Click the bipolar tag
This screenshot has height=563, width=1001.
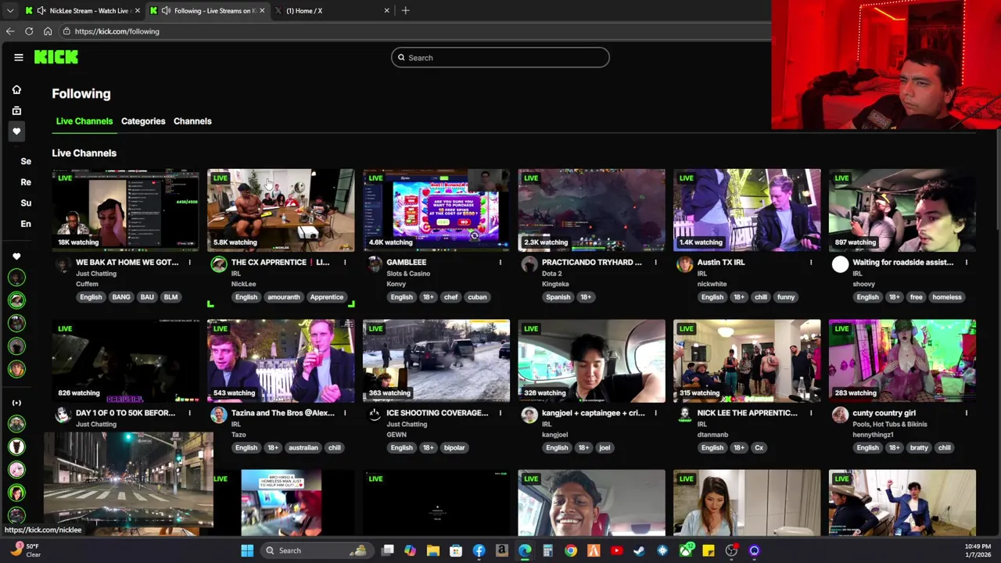click(x=454, y=448)
